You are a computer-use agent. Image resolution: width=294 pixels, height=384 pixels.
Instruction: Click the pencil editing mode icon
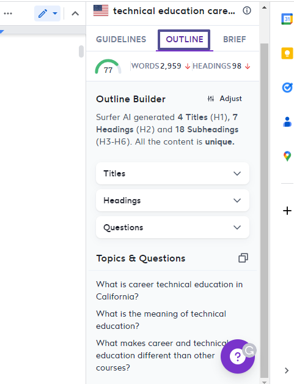(x=43, y=13)
